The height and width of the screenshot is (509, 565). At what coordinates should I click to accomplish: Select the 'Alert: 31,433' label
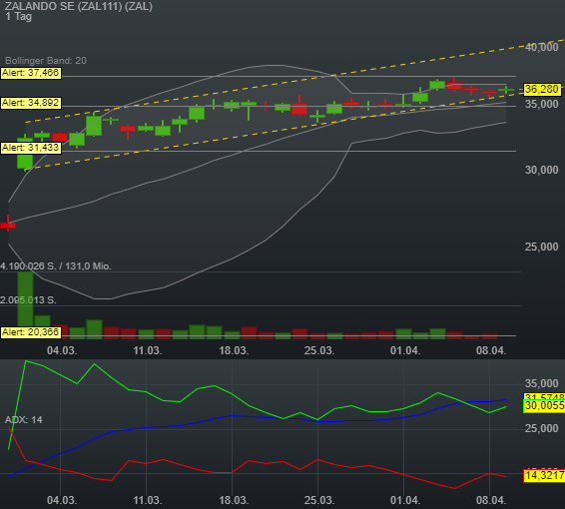pyautogui.click(x=31, y=148)
